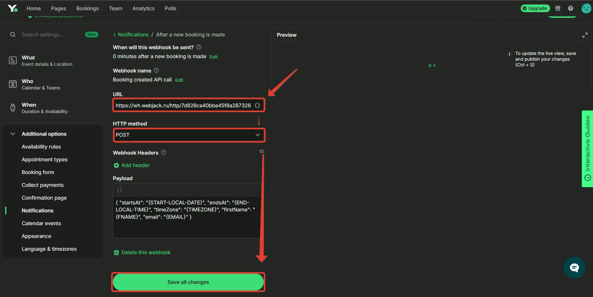
Task: Open the Analytics menu
Action: click(144, 8)
